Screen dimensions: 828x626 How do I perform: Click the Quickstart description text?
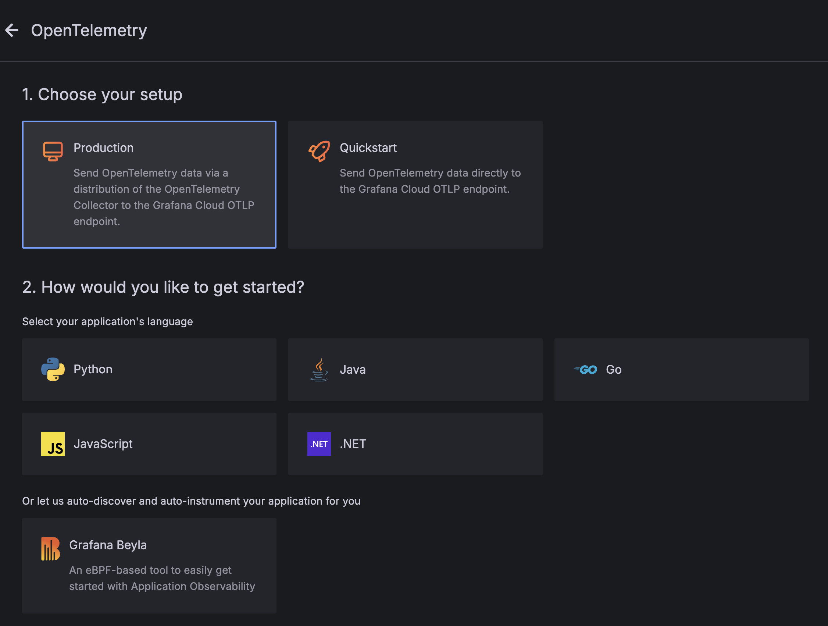click(x=430, y=181)
